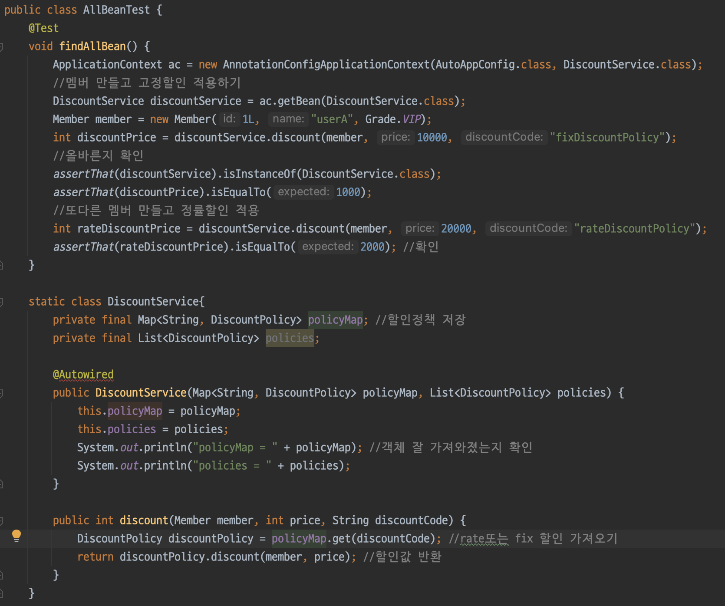This screenshot has height=606, width=725.
Task: Click the "fixDiscountPolicy" string literal
Action: pos(607,138)
